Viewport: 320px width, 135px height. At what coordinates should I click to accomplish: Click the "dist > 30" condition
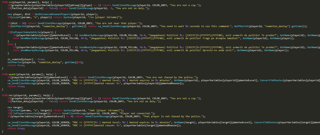click(18, 23)
